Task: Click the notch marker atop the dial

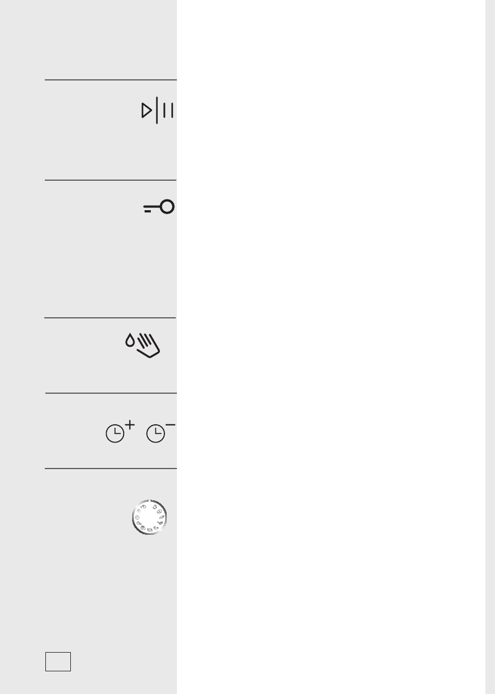Action: coord(150,501)
